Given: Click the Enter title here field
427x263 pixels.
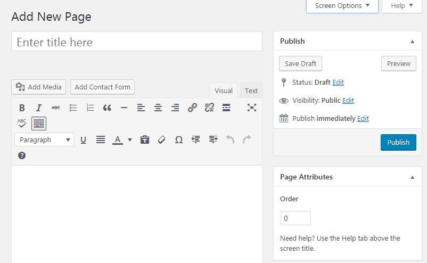Looking at the screenshot, I should [x=137, y=41].
